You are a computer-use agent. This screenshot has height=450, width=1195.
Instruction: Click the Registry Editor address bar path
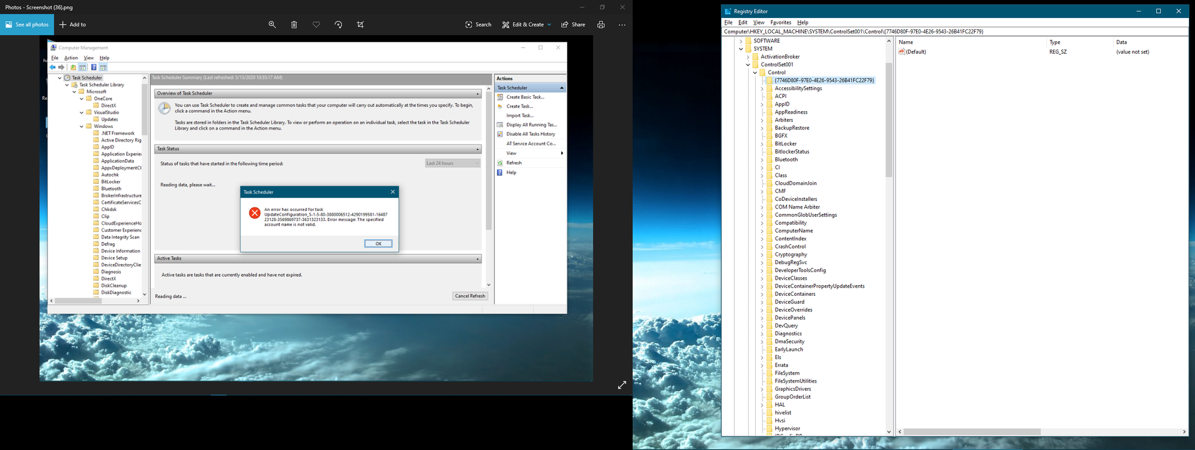[955, 32]
